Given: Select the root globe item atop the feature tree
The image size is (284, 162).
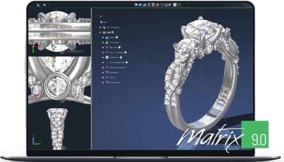Looking at the screenshot, I should point(103,22).
